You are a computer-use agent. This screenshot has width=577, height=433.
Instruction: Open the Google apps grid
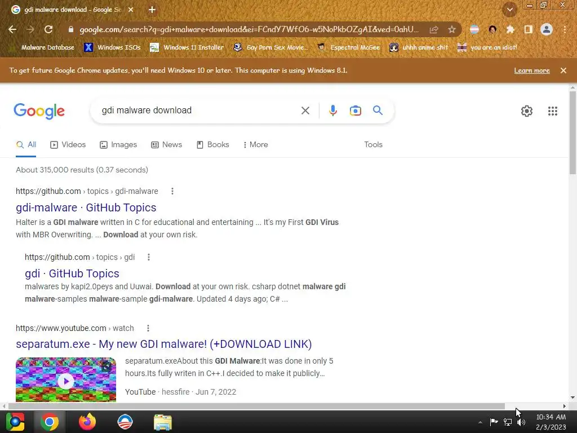[x=552, y=111]
